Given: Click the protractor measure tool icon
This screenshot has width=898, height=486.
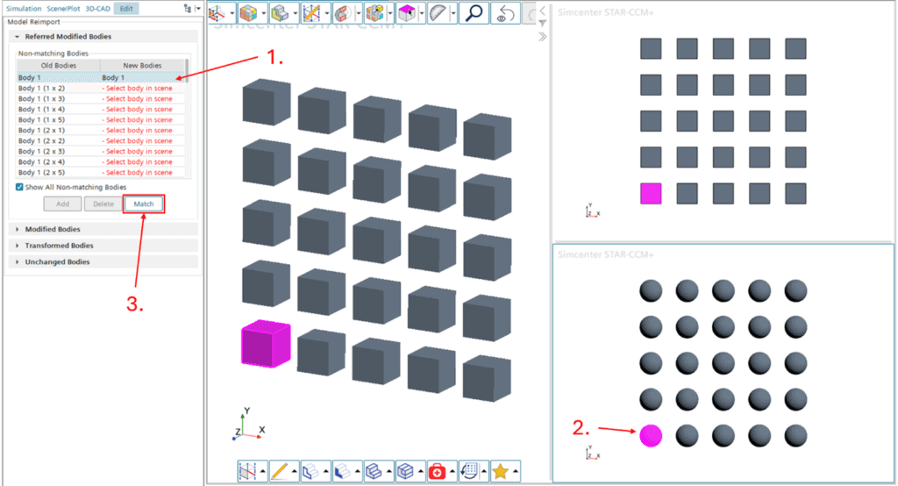Looking at the screenshot, I should (438, 13).
